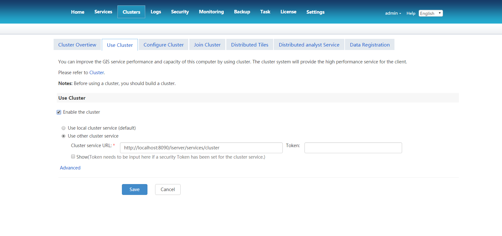The height and width of the screenshot is (236, 502).
Task: Tick the Show token checkbox
Action: tap(73, 157)
